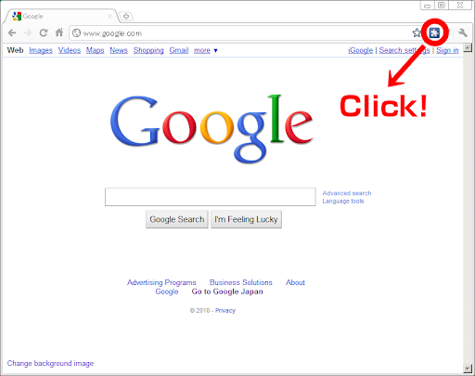
Task: Reload the page with refresh icon
Action: tap(44, 32)
